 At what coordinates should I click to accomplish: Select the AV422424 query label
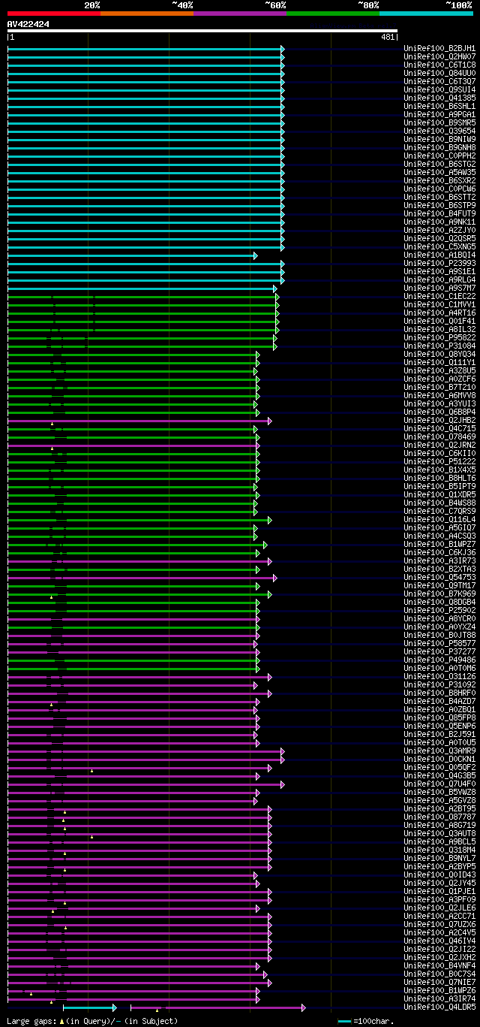pos(28,24)
